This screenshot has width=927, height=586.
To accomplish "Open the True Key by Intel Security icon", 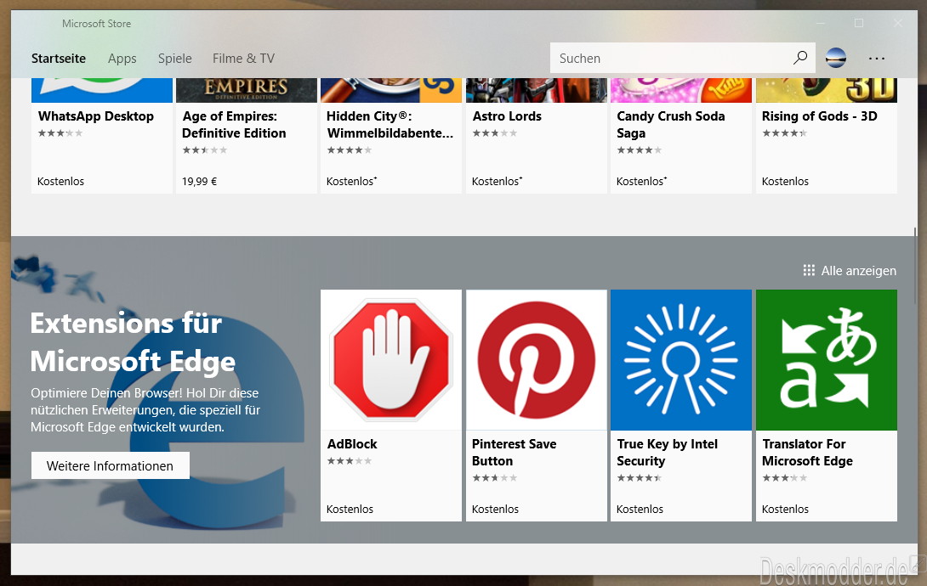I will 681,360.
